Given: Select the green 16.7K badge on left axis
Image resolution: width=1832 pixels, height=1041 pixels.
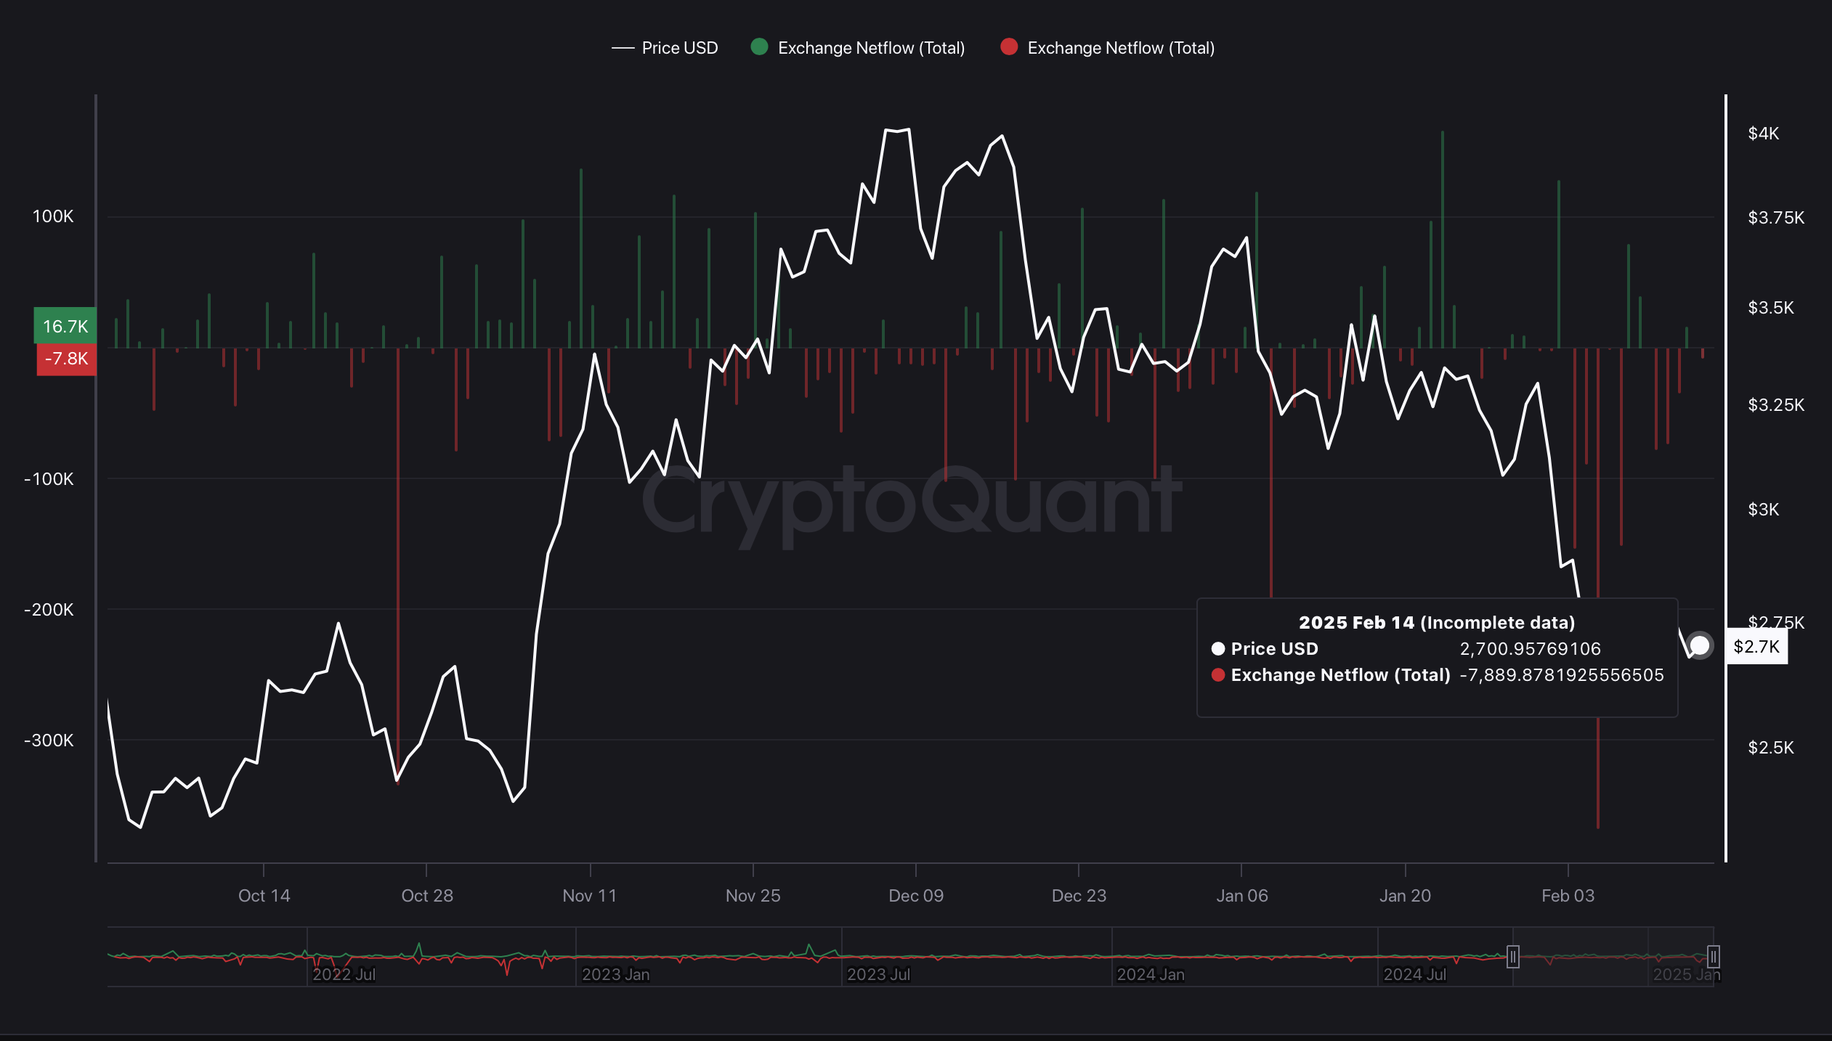Looking at the screenshot, I should (64, 326).
